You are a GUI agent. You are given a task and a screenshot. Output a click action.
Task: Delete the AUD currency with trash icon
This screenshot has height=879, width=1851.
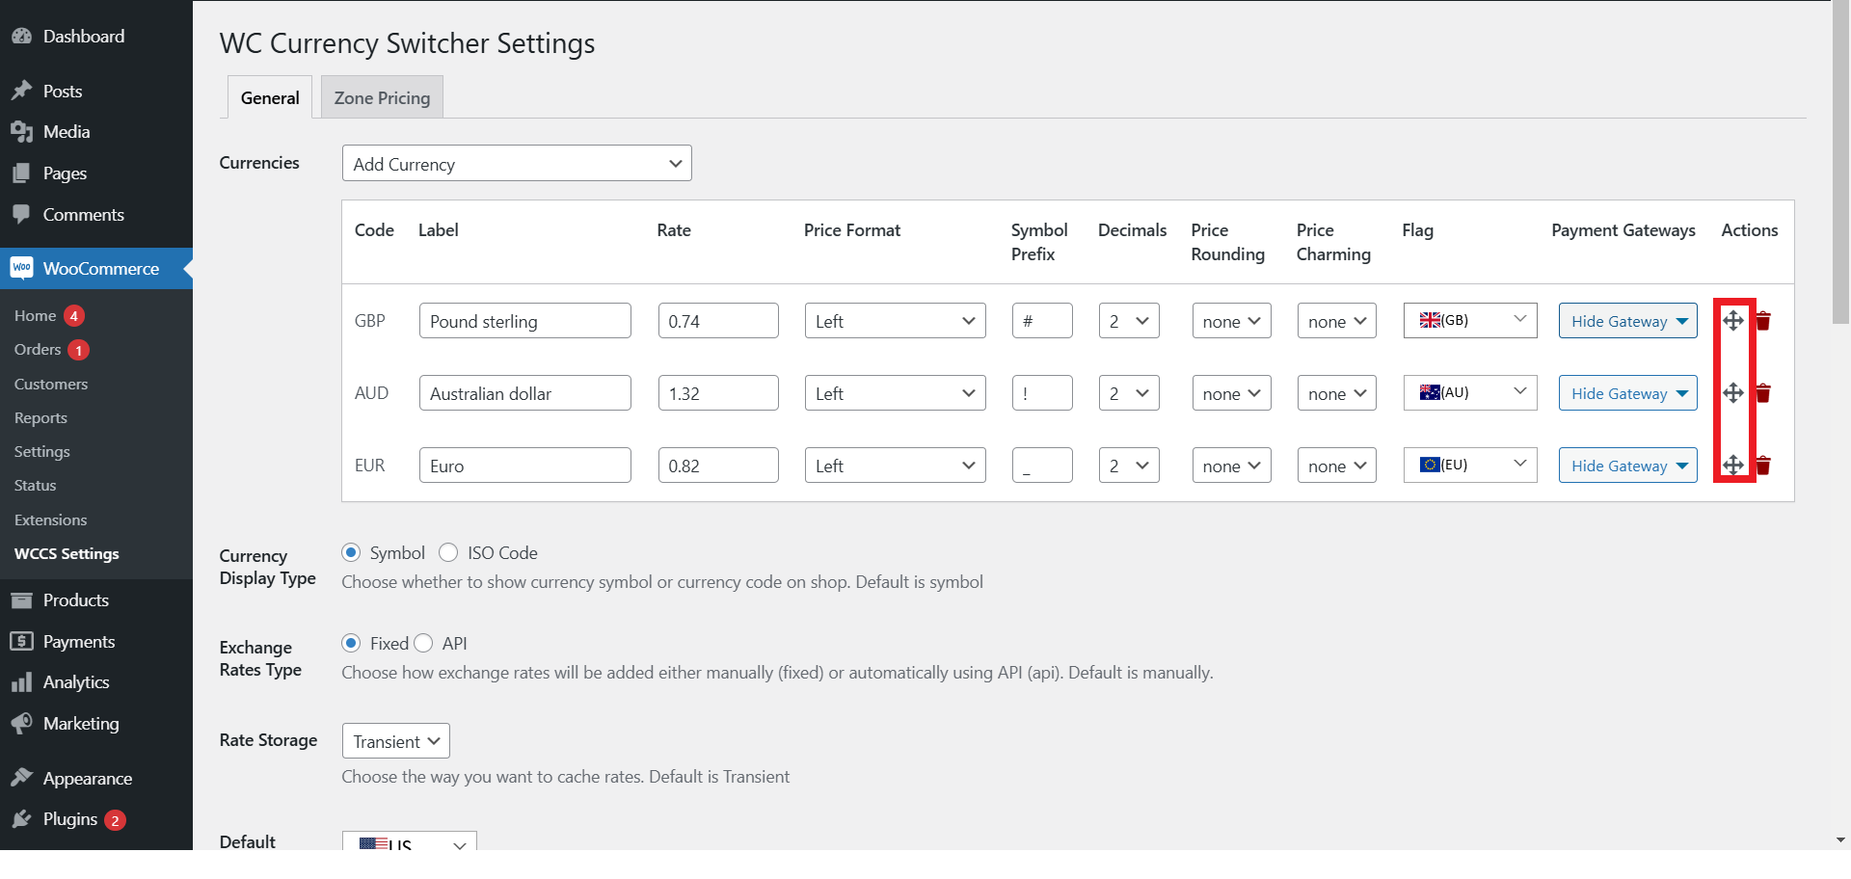click(x=1763, y=393)
